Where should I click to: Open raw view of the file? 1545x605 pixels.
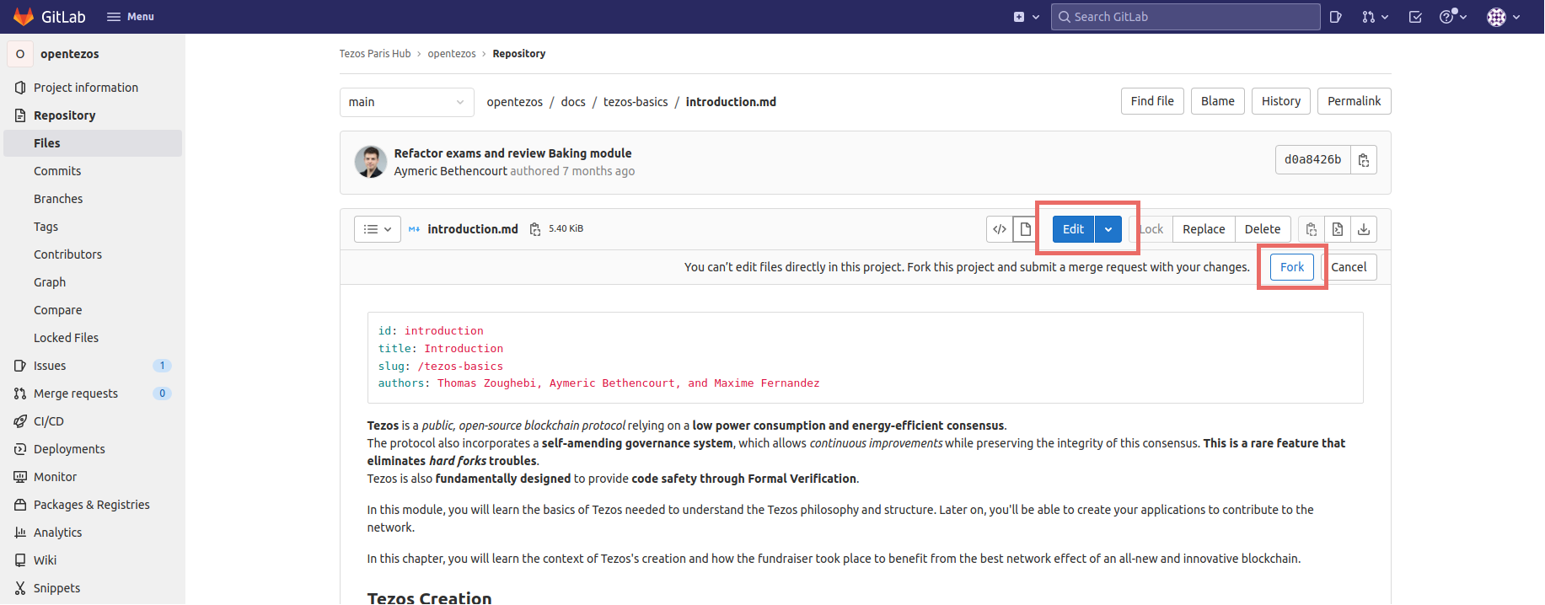[x=1338, y=229]
